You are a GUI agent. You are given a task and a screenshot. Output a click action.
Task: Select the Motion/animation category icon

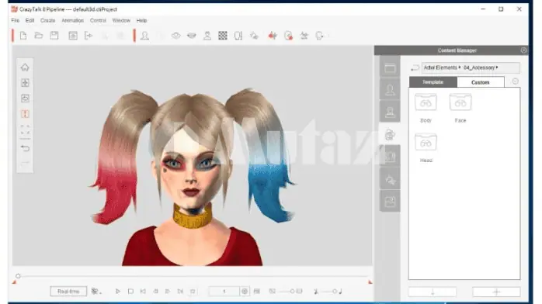coord(390,180)
